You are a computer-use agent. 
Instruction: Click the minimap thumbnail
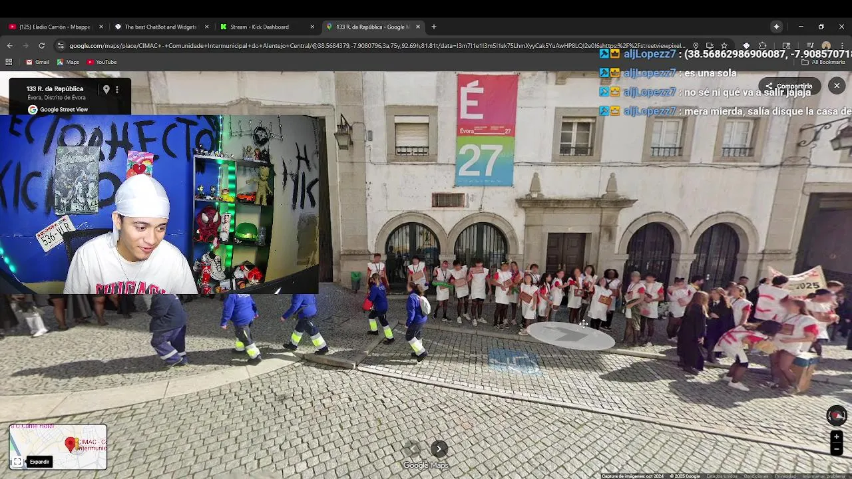tap(58, 447)
